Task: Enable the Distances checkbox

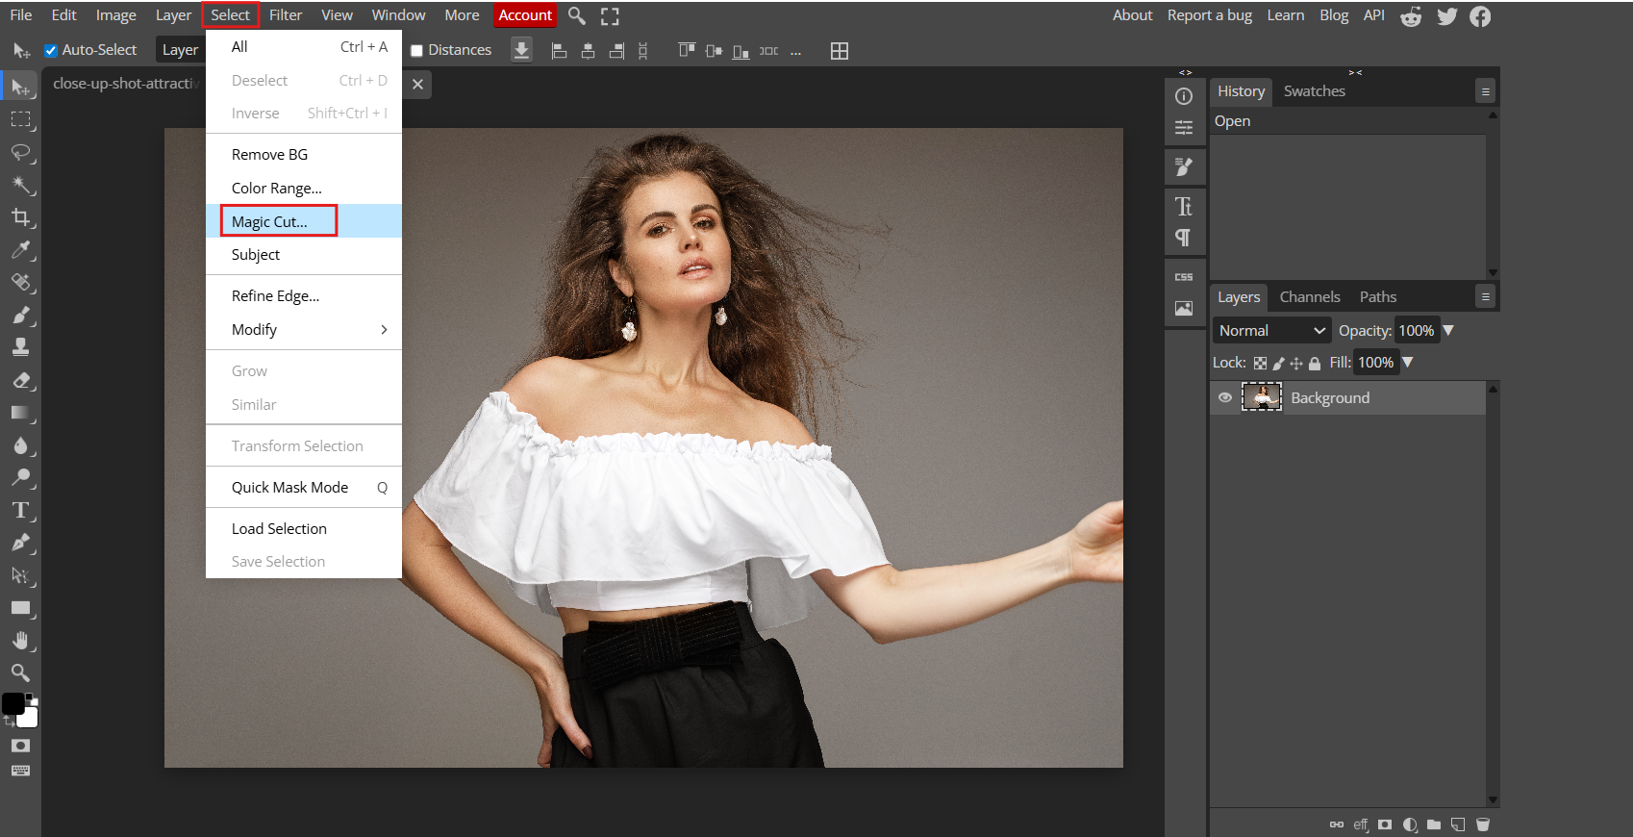Action: pos(417,50)
